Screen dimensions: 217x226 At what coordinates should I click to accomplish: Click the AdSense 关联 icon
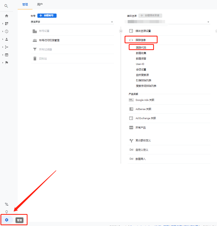tap(131, 109)
